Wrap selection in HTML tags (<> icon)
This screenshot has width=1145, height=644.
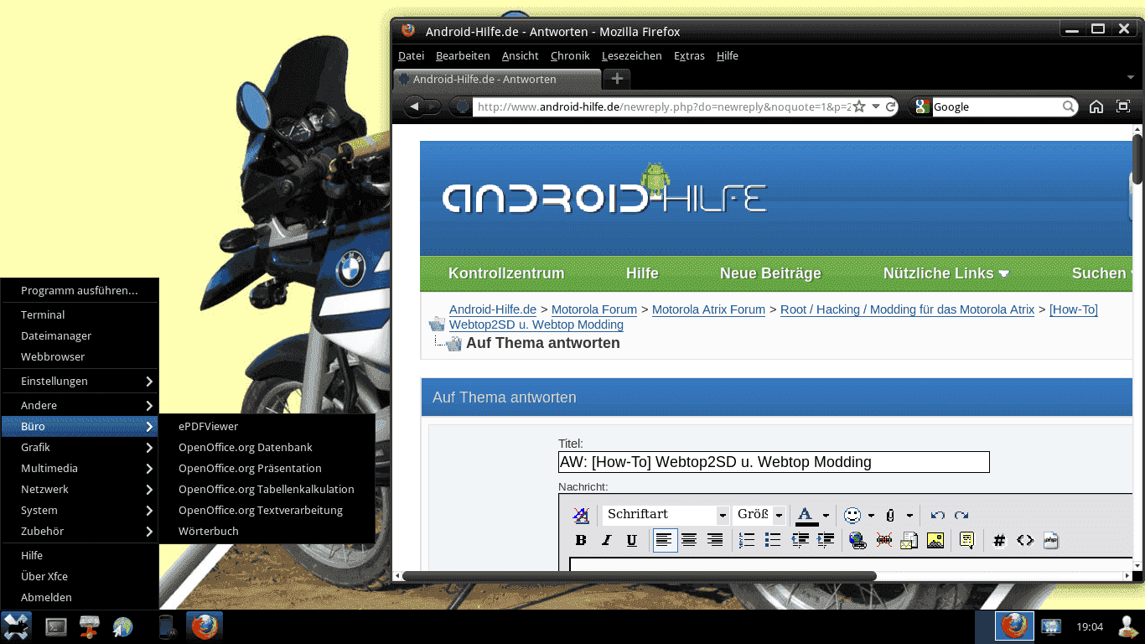pyautogui.click(x=1025, y=541)
